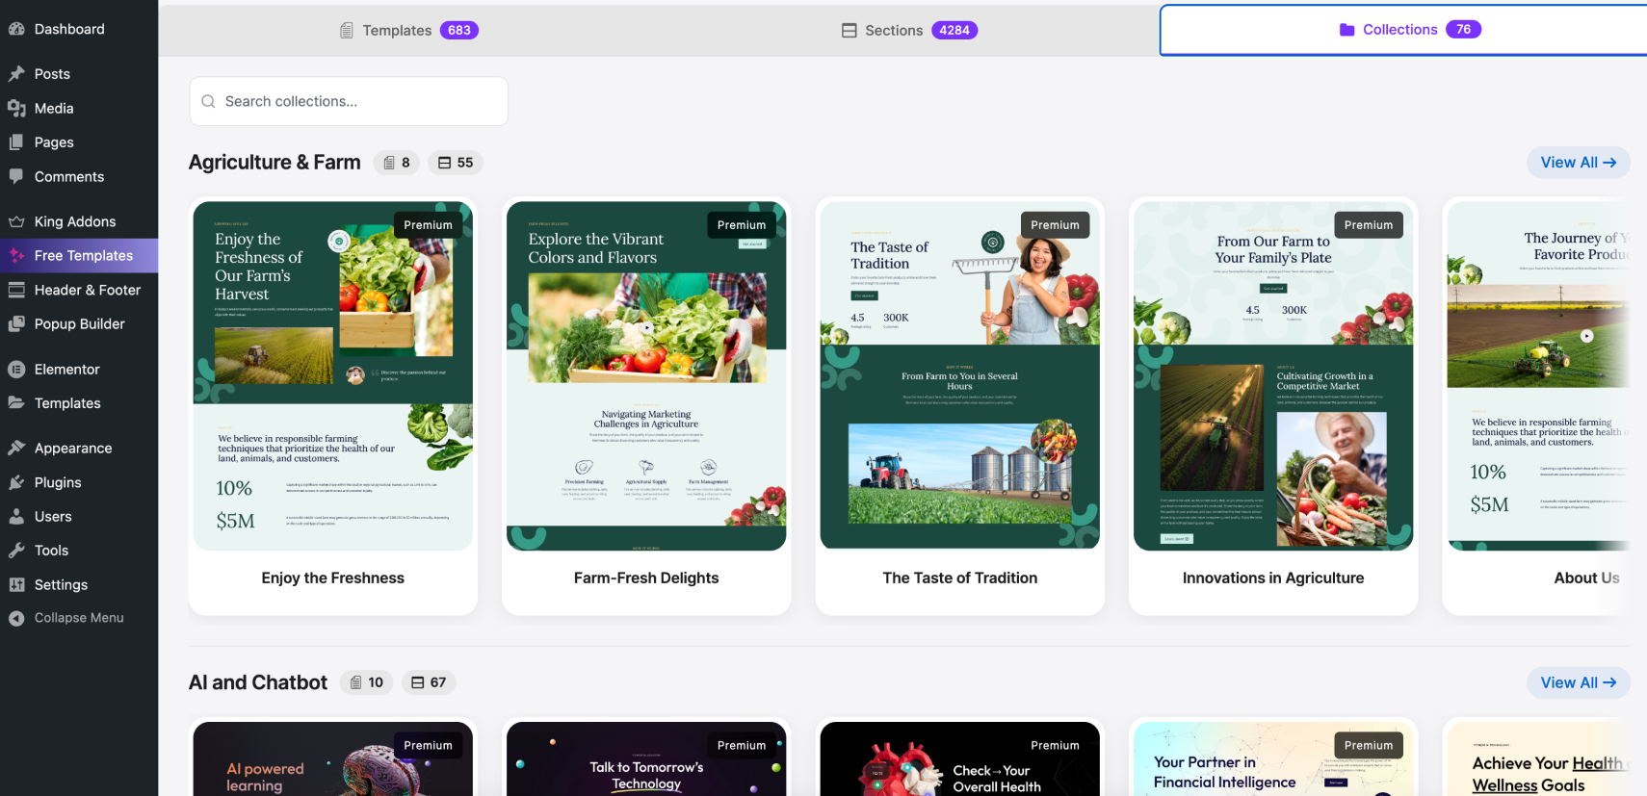Click the Appearance paintbrush icon
The image size is (1647, 796).
(16, 448)
